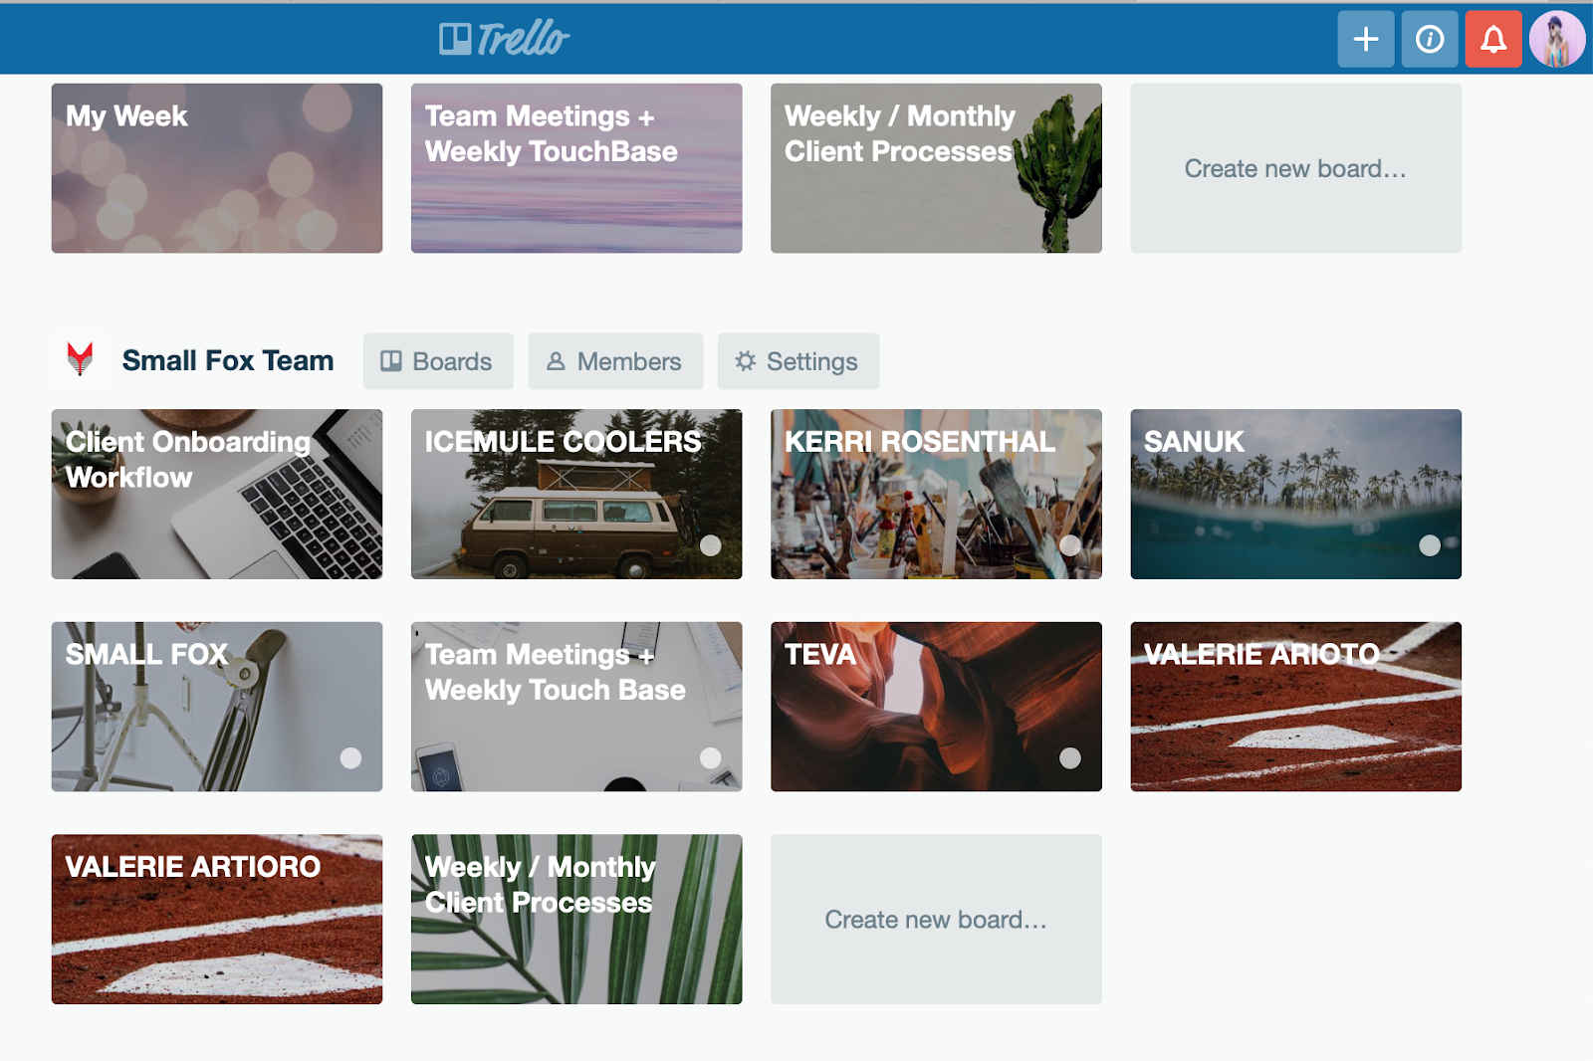Click the Trello logo in header
1593x1061 pixels.
504,39
